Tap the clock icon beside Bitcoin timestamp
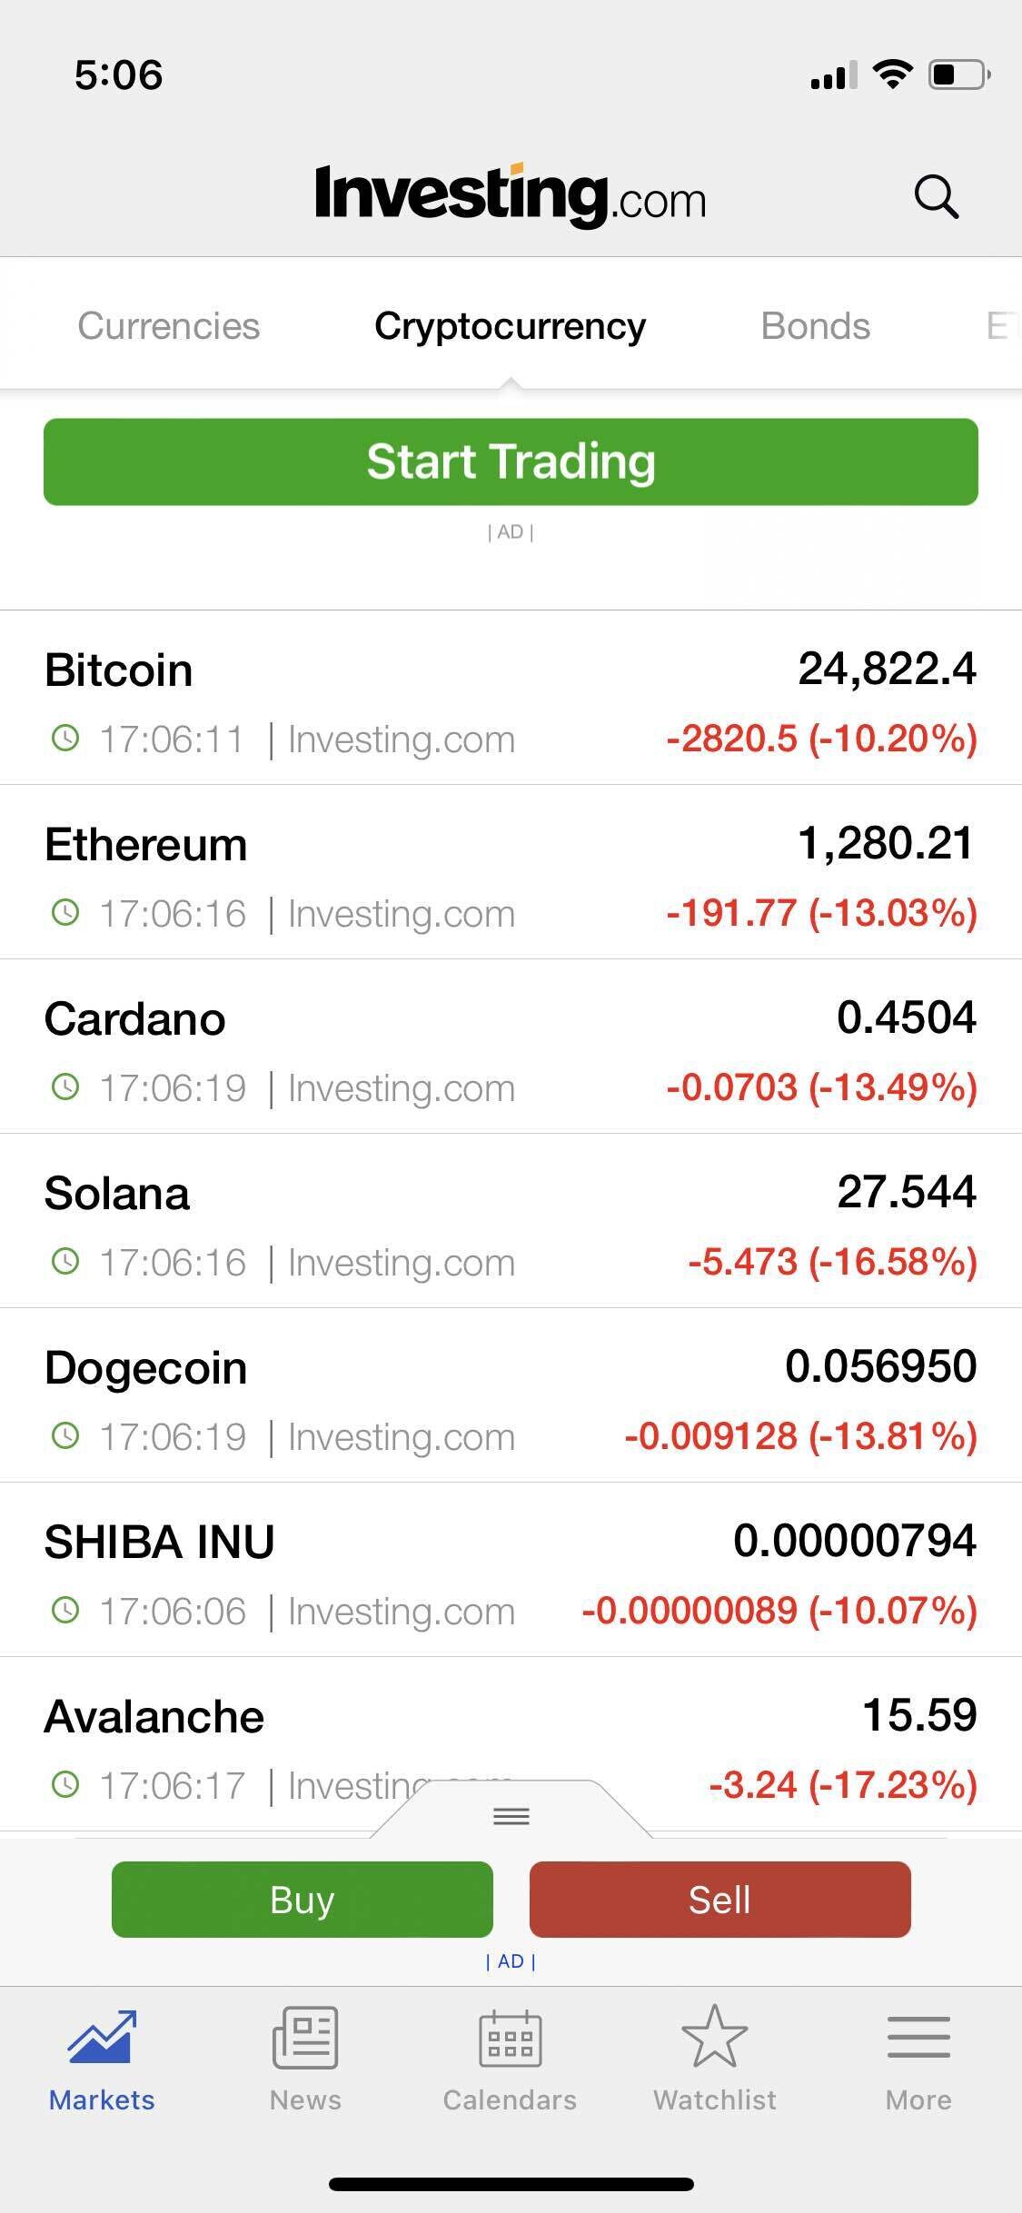Screen dimensions: 1022x2213 pyautogui.click(x=65, y=738)
